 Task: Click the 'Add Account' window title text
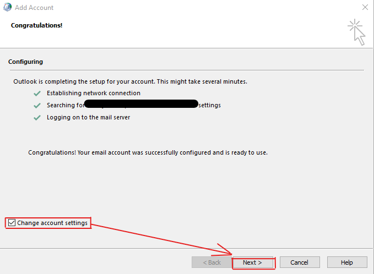34,8
